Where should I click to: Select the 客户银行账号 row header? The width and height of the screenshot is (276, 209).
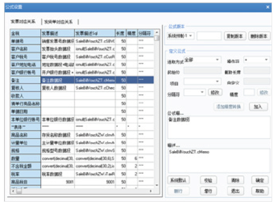pos(25,72)
